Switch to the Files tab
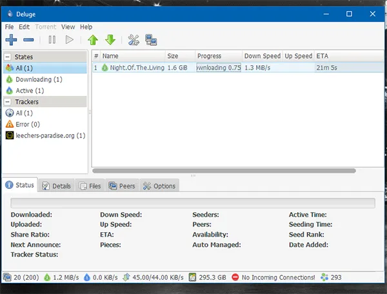 coord(90,186)
